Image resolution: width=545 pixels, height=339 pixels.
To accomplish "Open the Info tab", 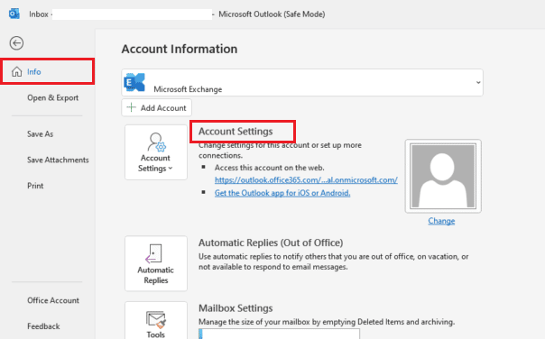I will coord(47,71).
